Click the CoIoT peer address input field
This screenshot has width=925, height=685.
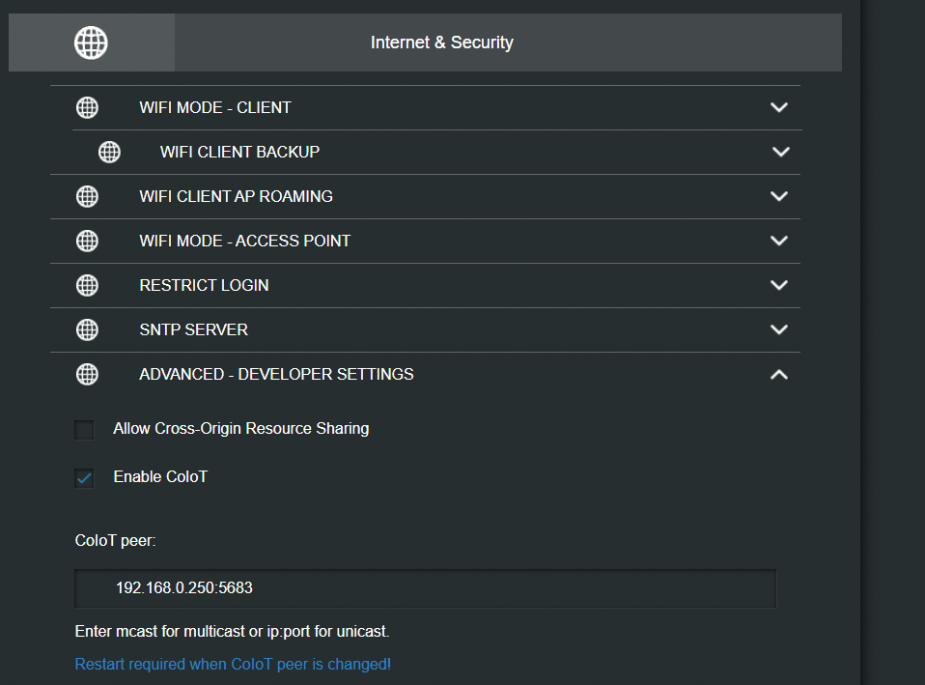click(425, 587)
